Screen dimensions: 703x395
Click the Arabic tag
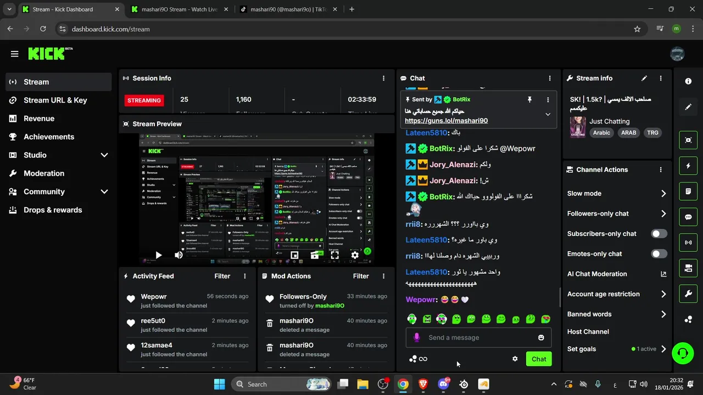(601, 133)
